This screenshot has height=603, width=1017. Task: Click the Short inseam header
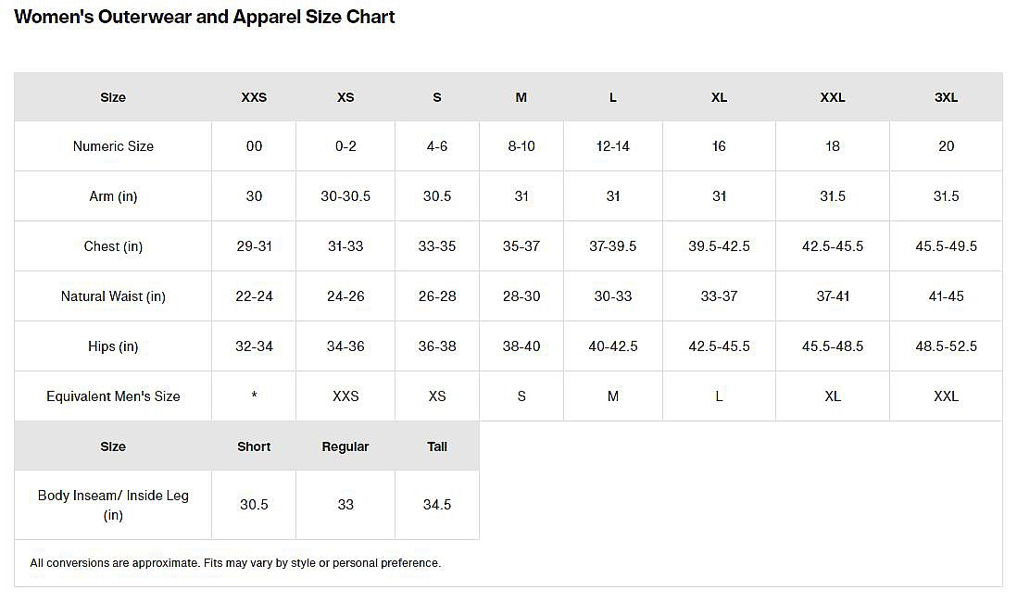pos(254,446)
